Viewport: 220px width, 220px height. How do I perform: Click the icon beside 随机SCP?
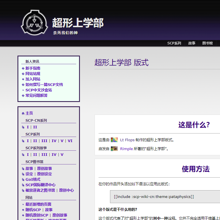pyautogui.click(x=23, y=210)
